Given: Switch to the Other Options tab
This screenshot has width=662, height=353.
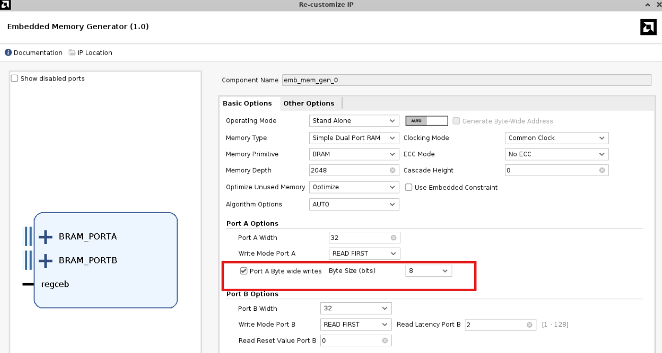Looking at the screenshot, I should coord(309,103).
